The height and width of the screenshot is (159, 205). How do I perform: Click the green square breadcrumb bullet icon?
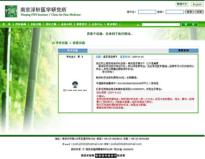53,43
